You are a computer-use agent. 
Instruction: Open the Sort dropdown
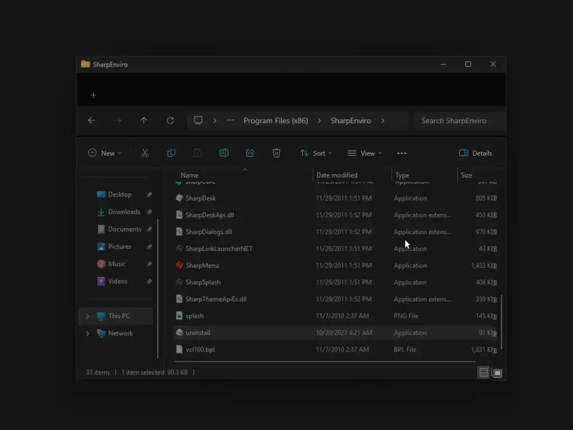click(316, 153)
